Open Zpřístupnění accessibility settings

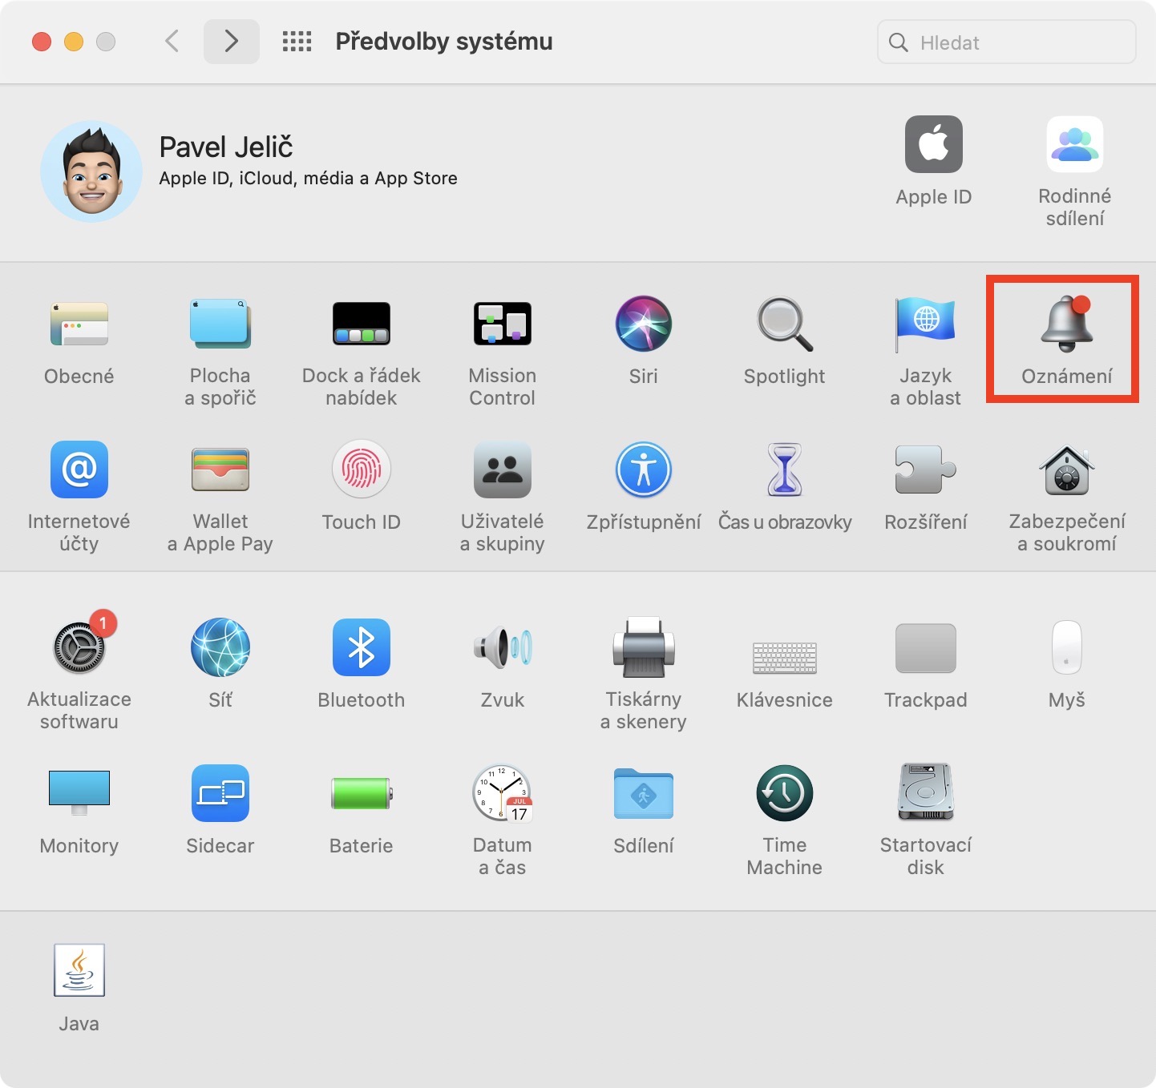(x=644, y=469)
